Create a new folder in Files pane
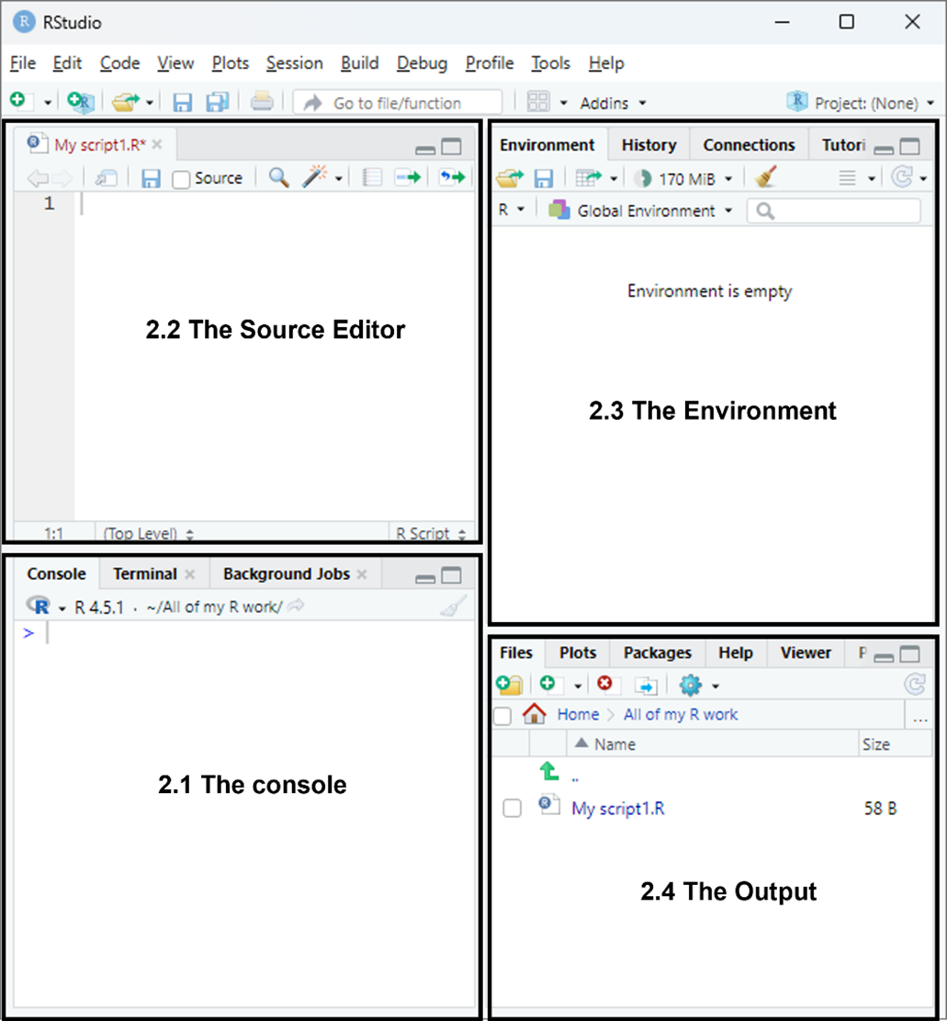Screen dimensions: 947x1021 point(509,685)
